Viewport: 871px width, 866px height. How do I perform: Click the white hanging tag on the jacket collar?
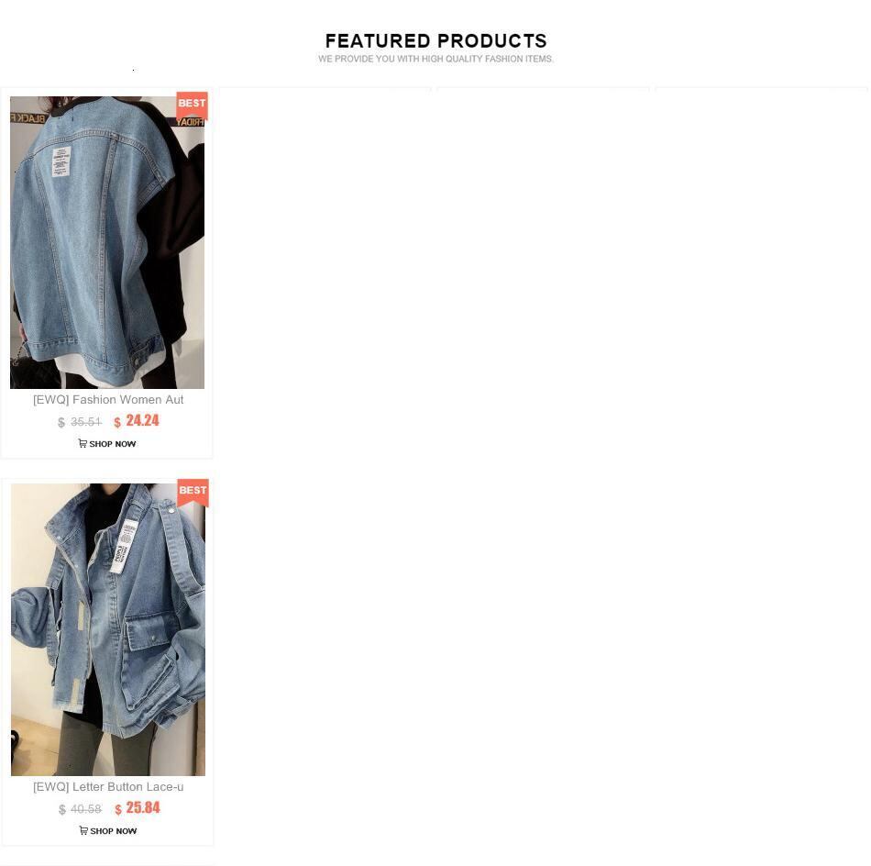click(124, 547)
